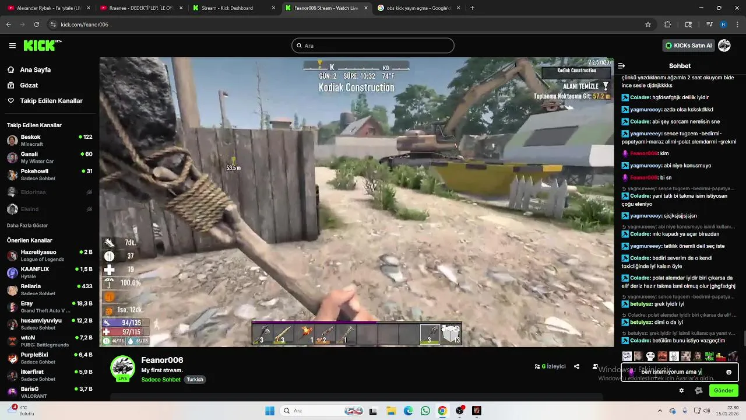
Task: Open File Explorer from the taskbar
Action: [391, 411]
